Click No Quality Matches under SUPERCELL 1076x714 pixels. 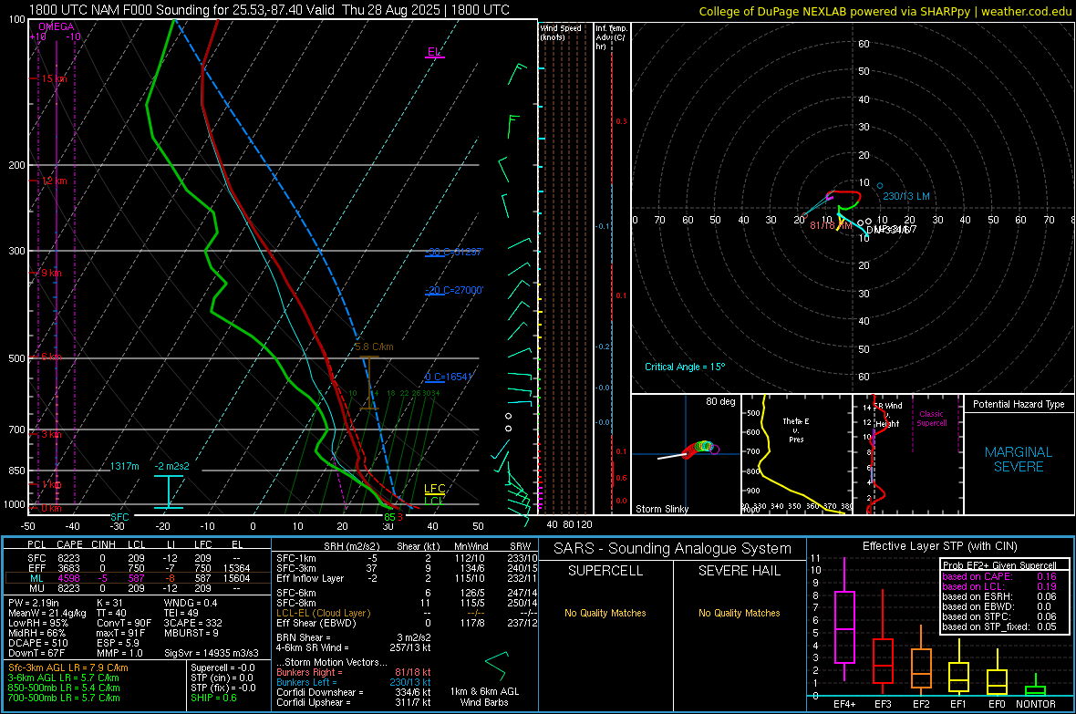point(605,613)
